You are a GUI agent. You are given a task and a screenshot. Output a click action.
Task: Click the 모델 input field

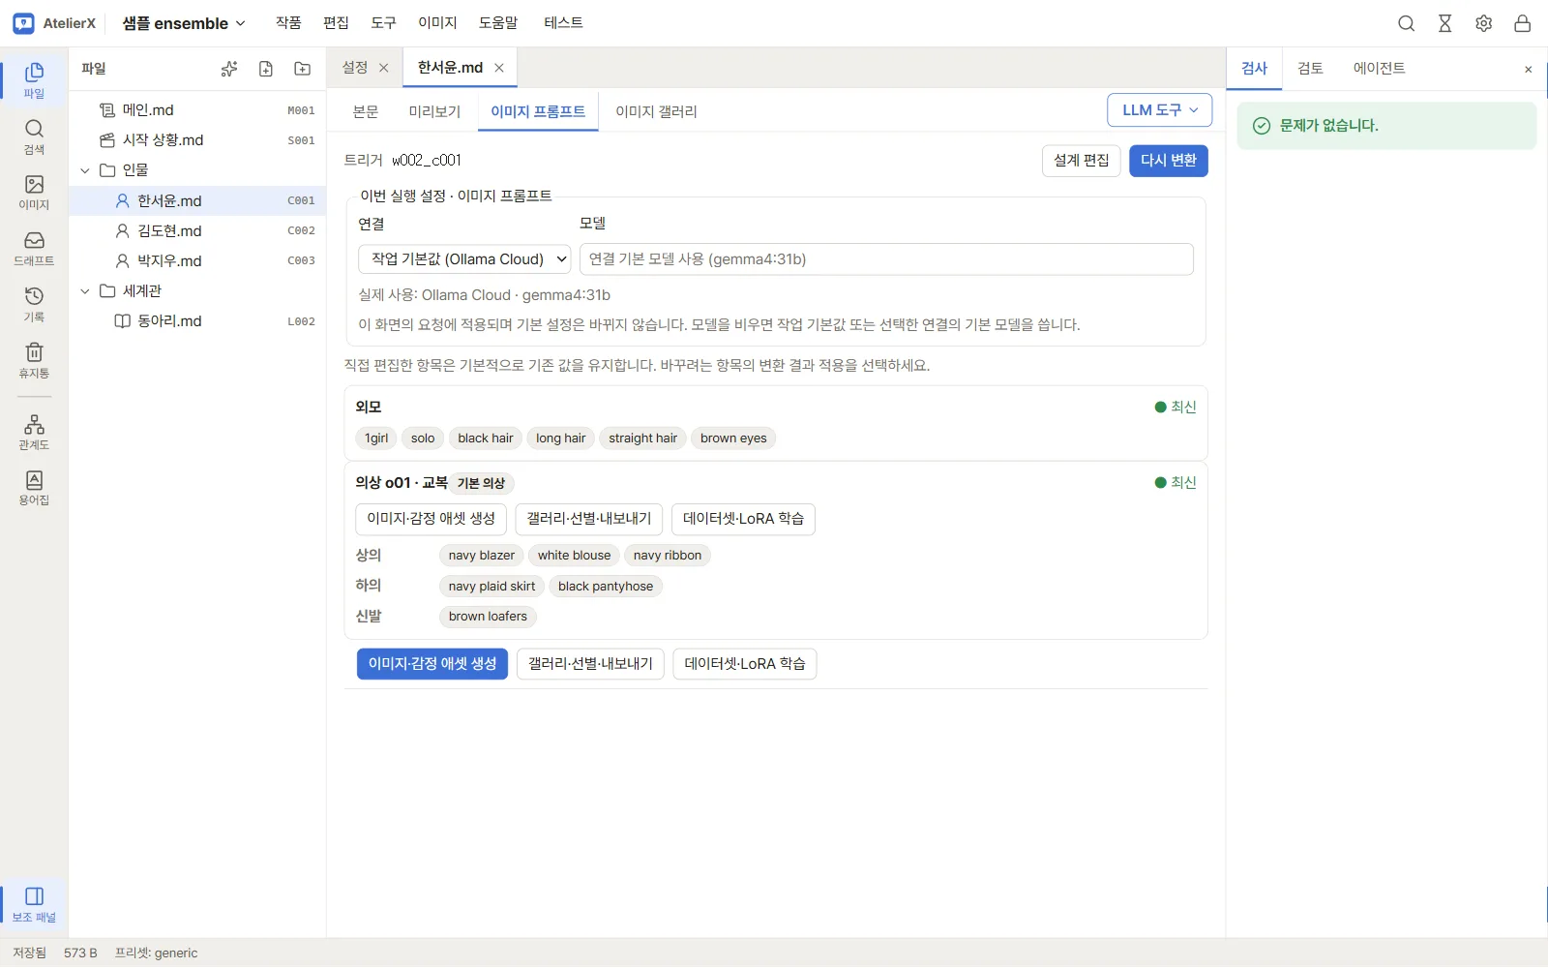(x=886, y=259)
